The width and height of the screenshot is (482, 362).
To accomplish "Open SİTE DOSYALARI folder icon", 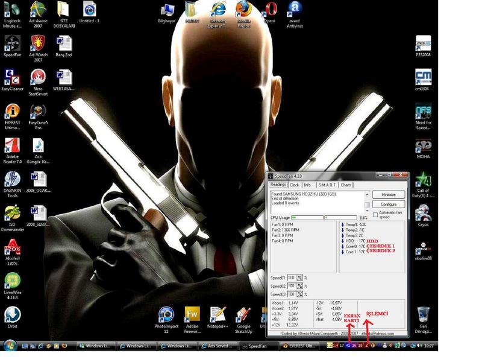I will tap(64, 14).
